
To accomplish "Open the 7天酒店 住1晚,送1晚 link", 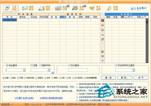I will 24,98.
